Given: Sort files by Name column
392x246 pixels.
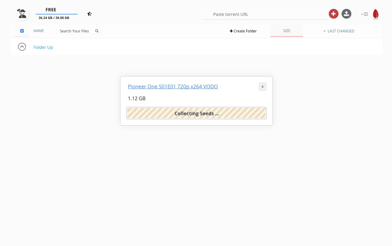Looking at the screenshot, I should click(x=39, y=31).
